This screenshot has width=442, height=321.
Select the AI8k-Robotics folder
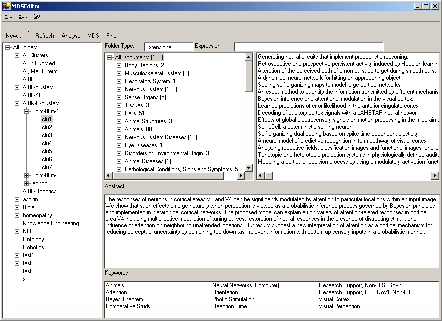click(40, 191)
